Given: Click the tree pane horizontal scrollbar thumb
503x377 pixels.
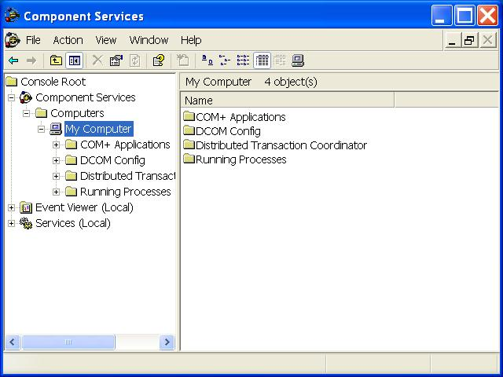Looking at the screenshot, I should [x=68, y=342].
